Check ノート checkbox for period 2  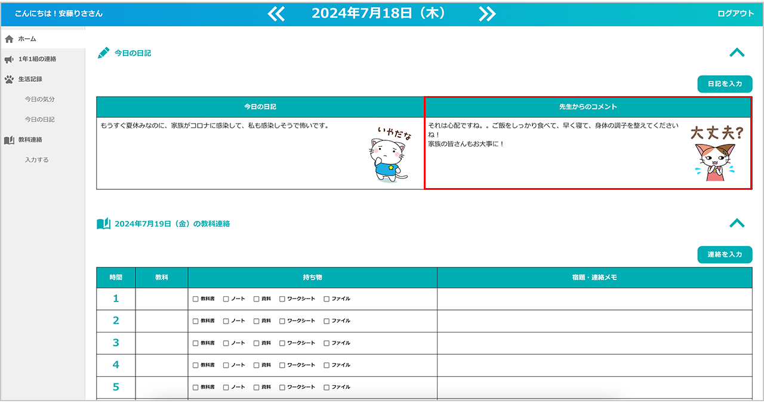[226, 321]
